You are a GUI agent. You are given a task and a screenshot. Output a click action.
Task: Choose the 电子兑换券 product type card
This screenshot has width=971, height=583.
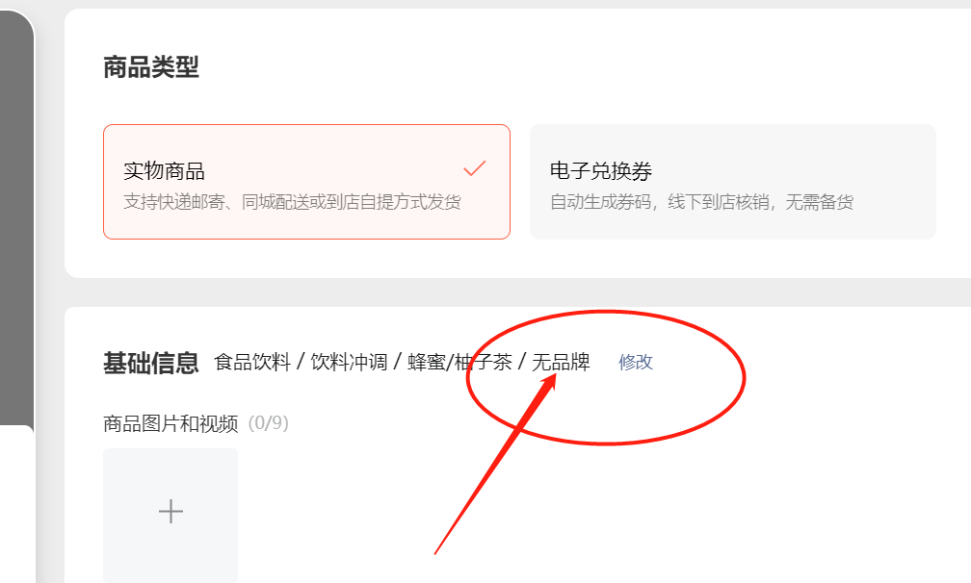click(x=732, y=182)
